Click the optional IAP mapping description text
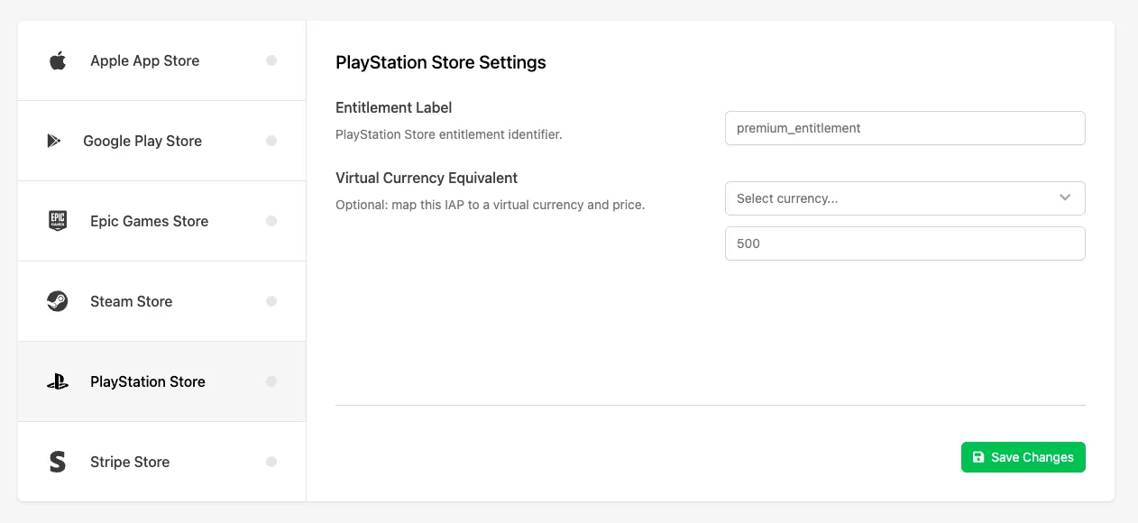Image resolution: width=1138 pixels, height=523 pixels. point(491,205)
